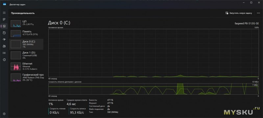This screenshot has height=118, width=263.
Task: Open the Processes page icon
Action: (4, 20)
